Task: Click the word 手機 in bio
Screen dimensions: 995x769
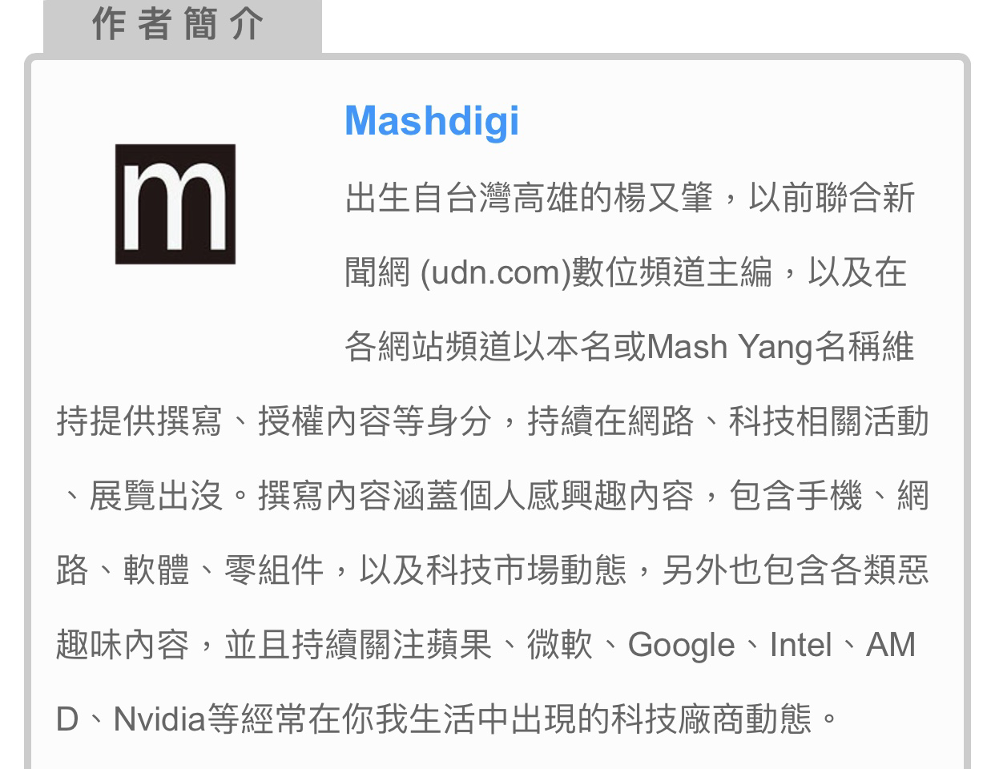Action: [x=829, y=496]
